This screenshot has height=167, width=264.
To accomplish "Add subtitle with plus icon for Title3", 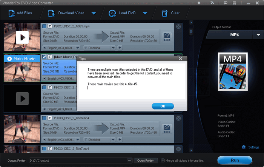I will [x=120, y=48].
